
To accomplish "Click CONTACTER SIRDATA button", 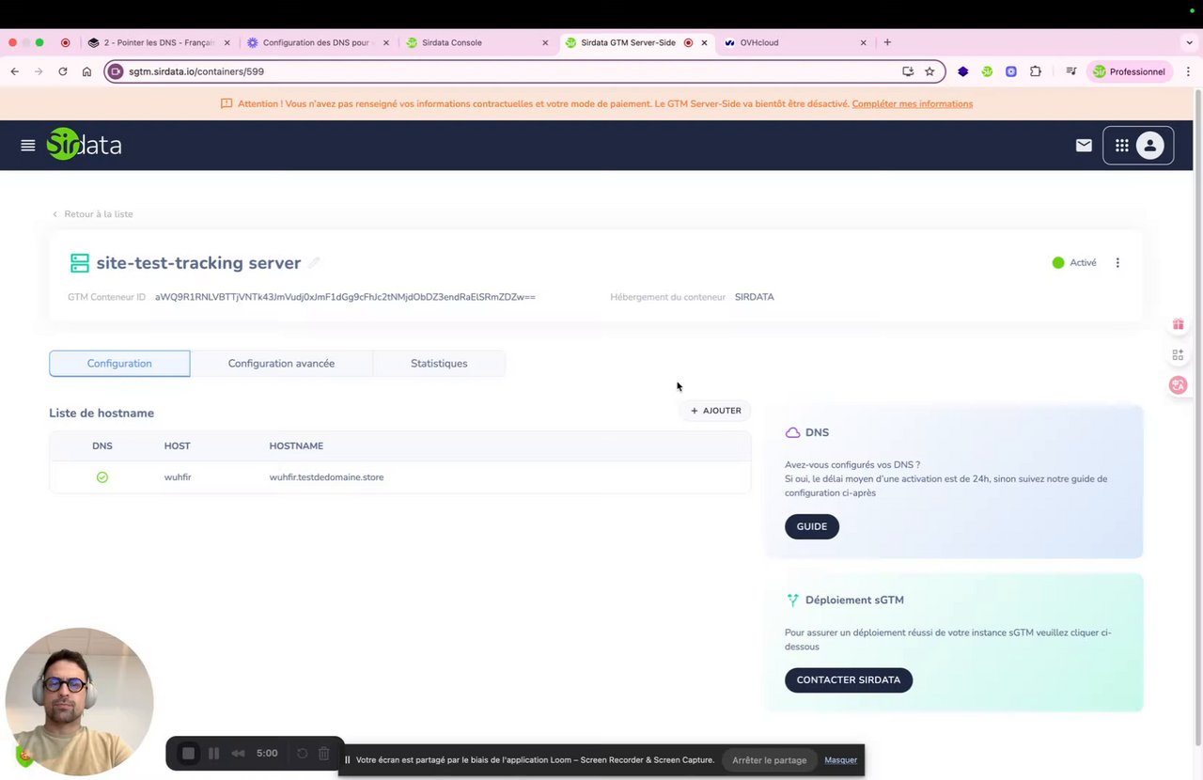I will [849, 679].
